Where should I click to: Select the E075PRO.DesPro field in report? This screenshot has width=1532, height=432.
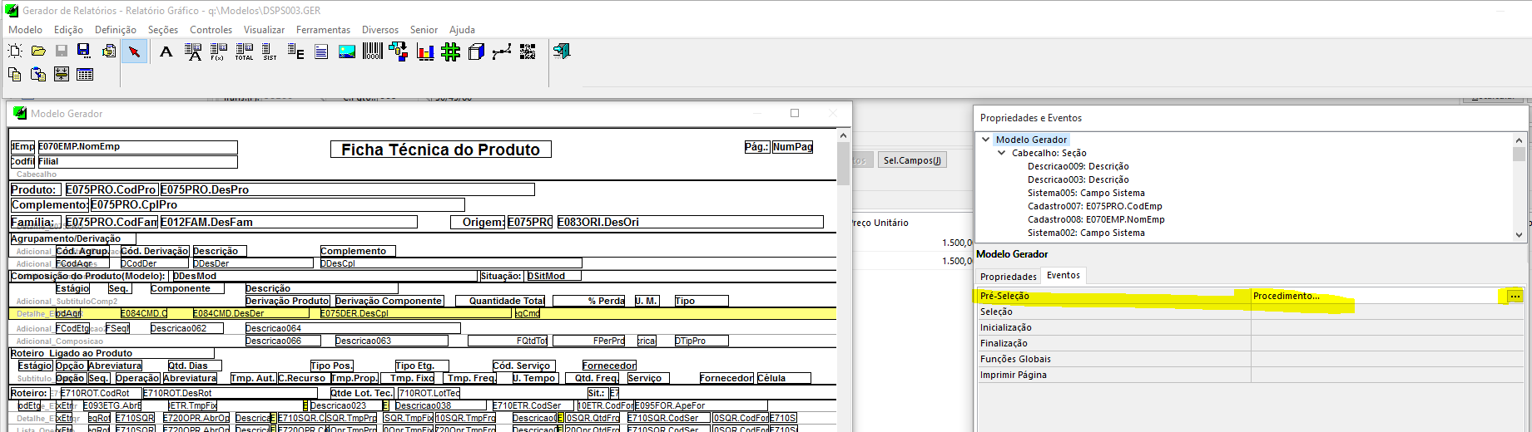point(347,189)
